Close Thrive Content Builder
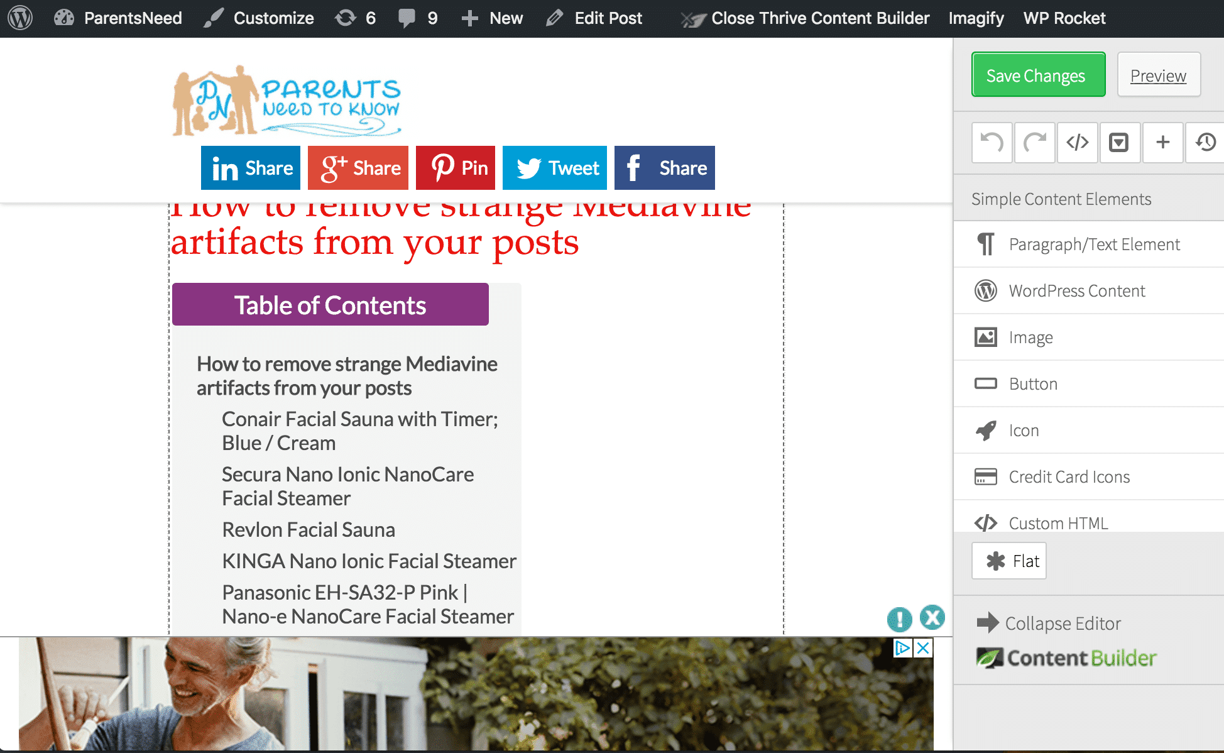 pyautogui.click(x=805, y=18)
